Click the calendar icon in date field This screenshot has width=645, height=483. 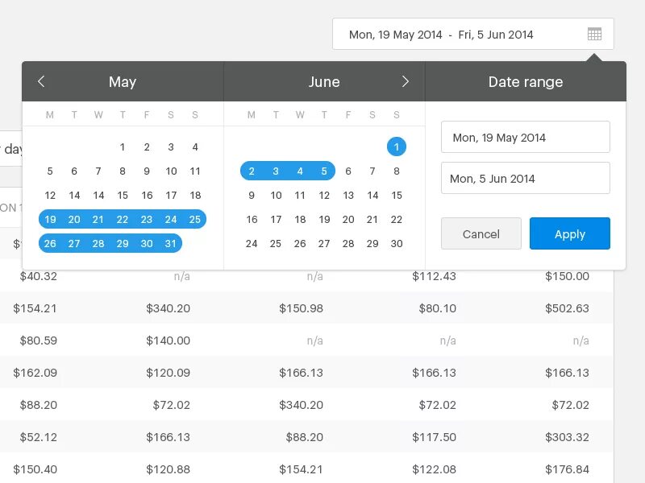[594, 35]
